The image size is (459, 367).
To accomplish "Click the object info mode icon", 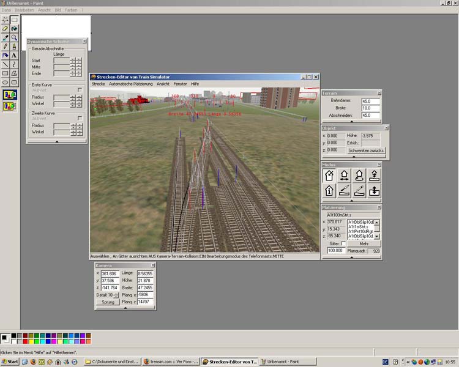I will tap(329, 191).
